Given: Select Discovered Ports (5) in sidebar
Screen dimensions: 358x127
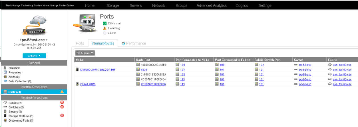Looking at the screenshot, I should pyautogui.click(x=21, y=120).
